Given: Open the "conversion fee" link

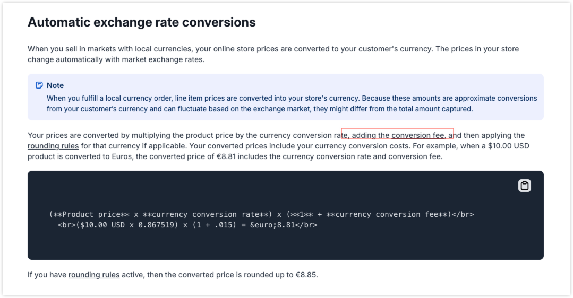Looking at the screenshot, I should 418,135.
